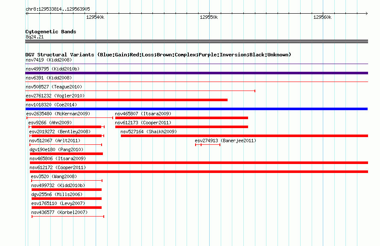
Task: Click the 129560k ruler label
Action: click(x=322, y=17)
